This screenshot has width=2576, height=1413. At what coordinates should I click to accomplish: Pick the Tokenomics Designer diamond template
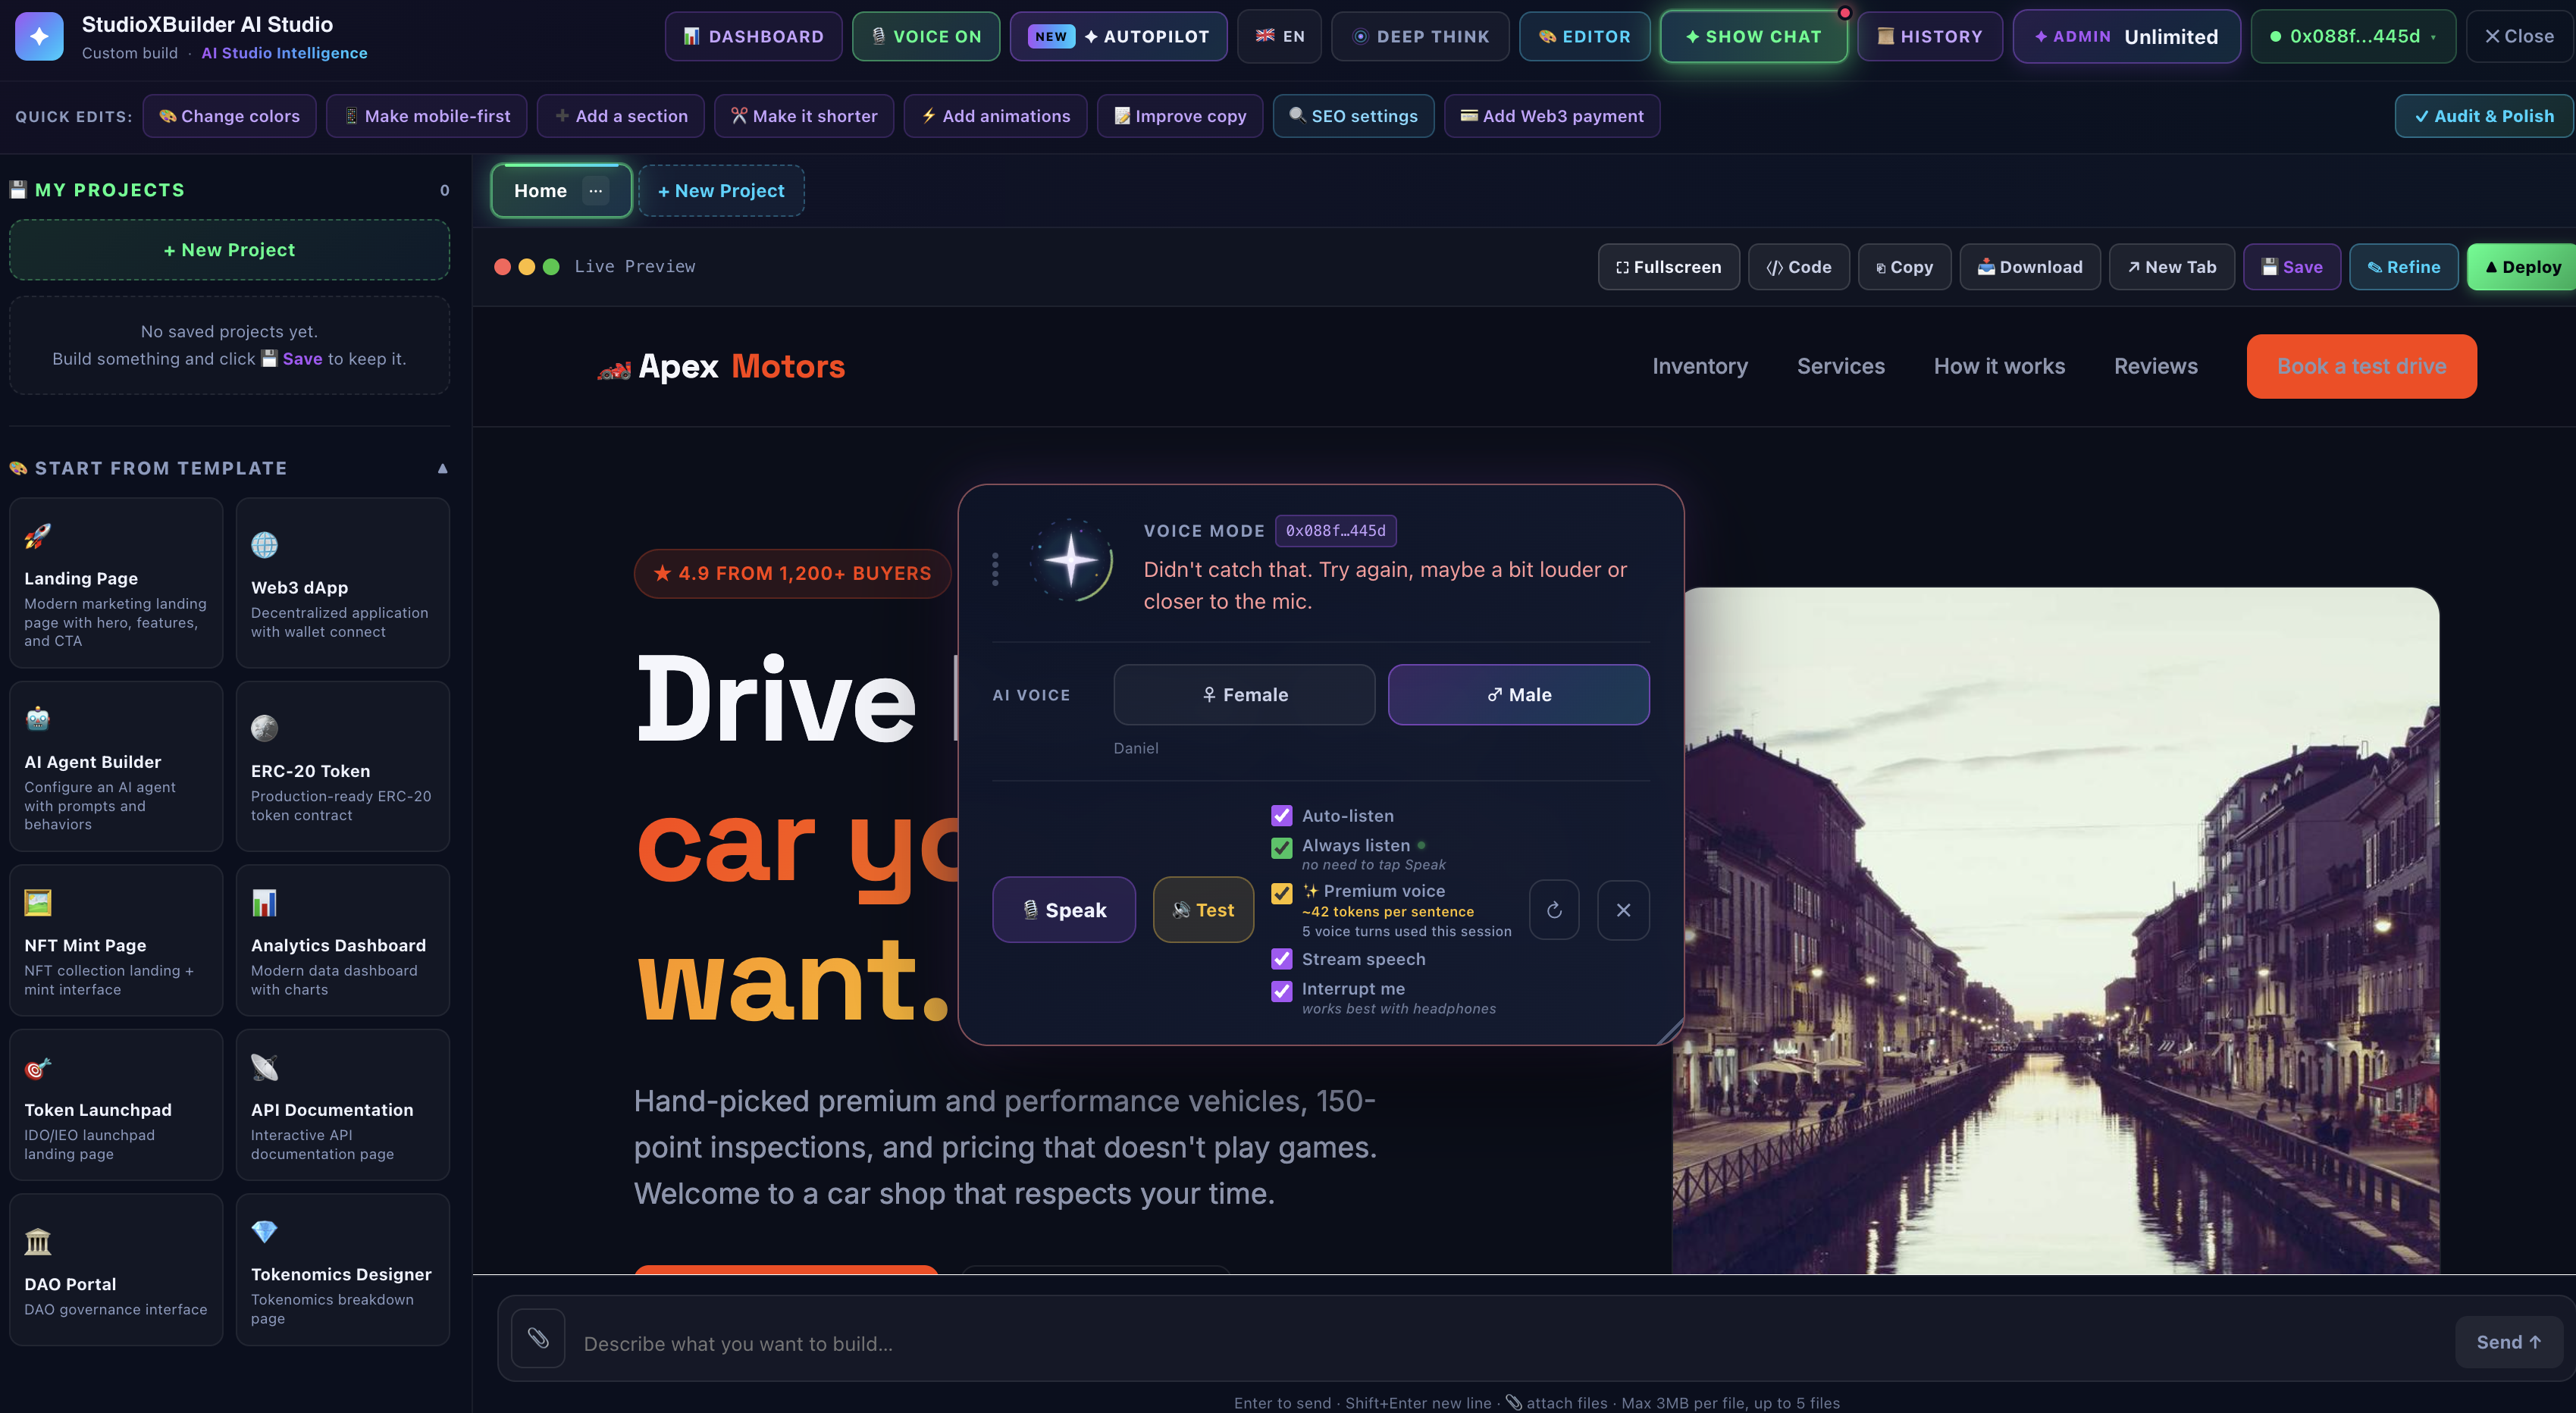343,1270
